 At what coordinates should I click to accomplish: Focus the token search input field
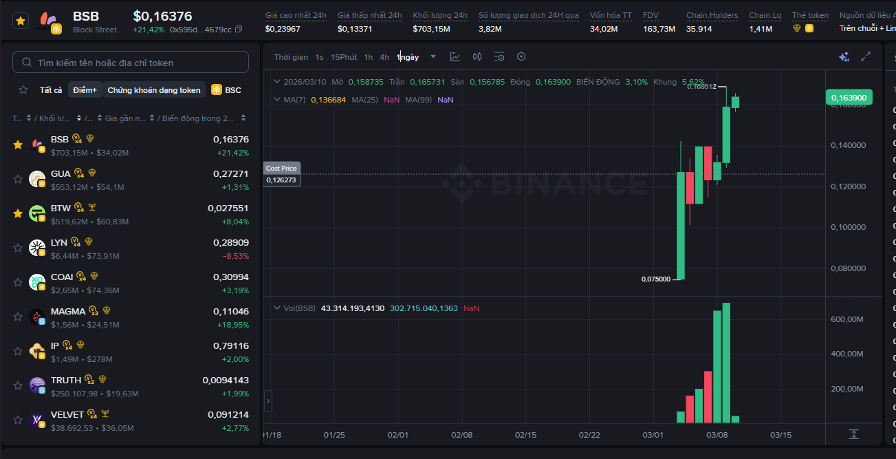131,62
